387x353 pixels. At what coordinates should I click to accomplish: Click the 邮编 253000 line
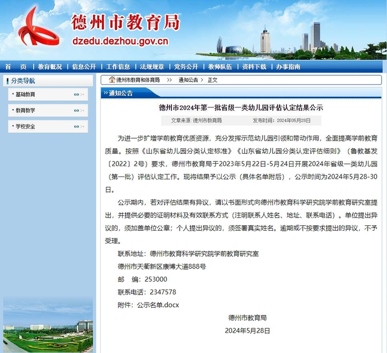143,279
